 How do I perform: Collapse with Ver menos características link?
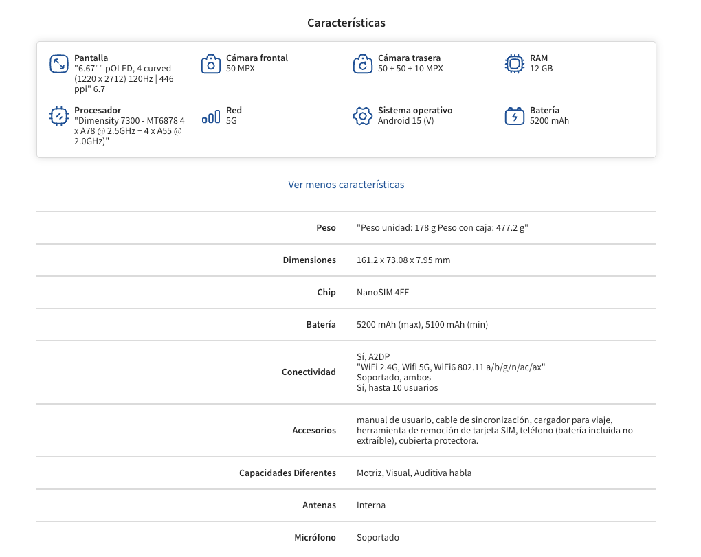click(x=346, y=185)
